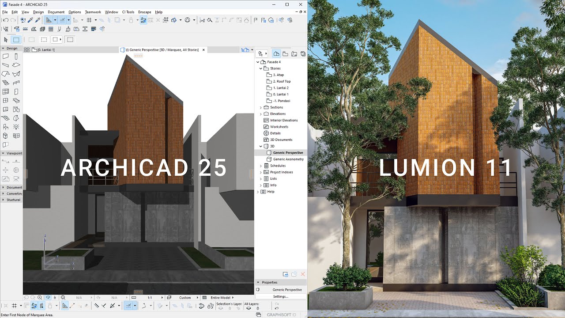
Task: Close the Generic Perspective tab
Action: (x=203, y=50)
